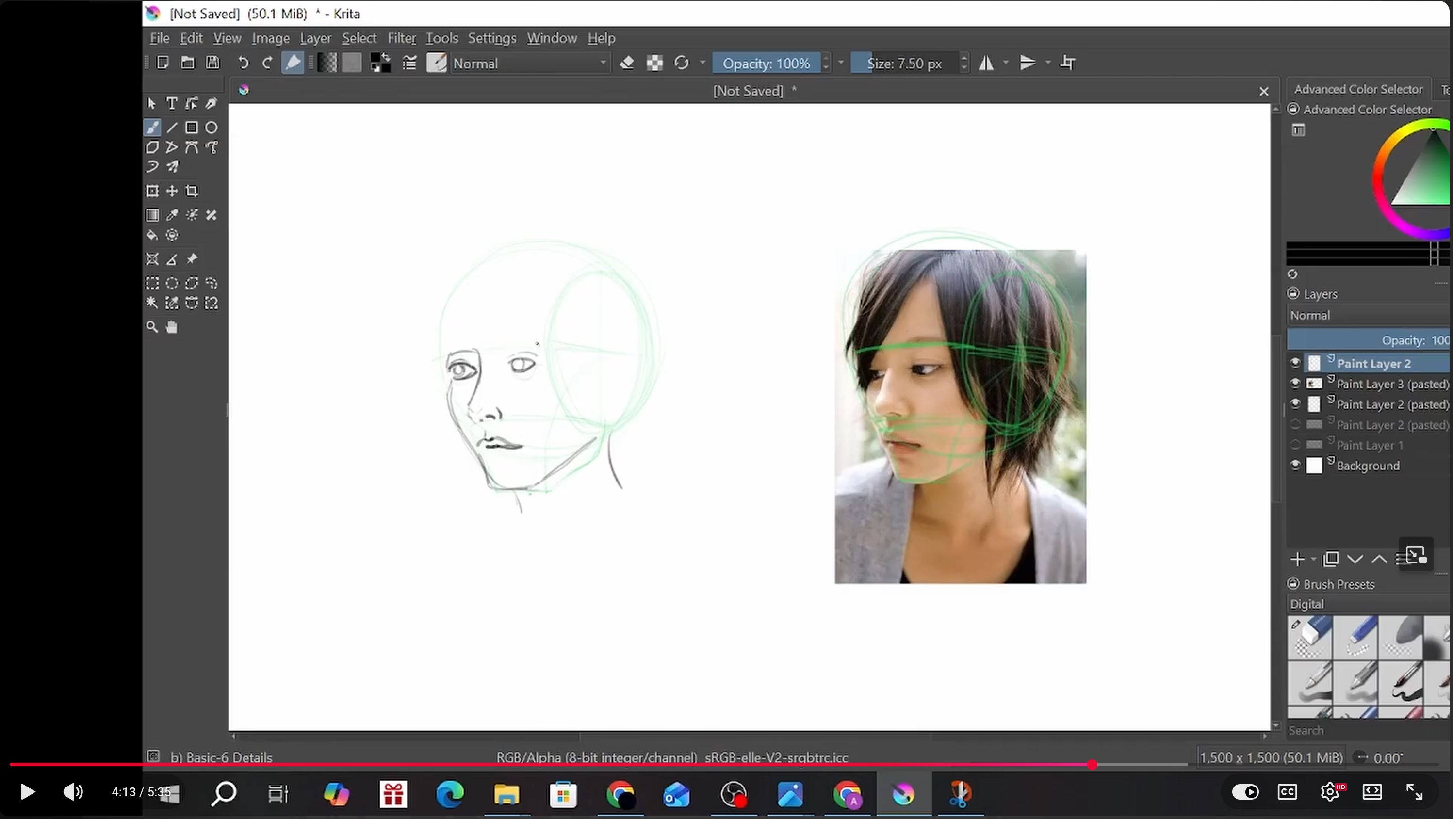
Task: Pick the Fill bucket tool
Action: coord(152,235)
